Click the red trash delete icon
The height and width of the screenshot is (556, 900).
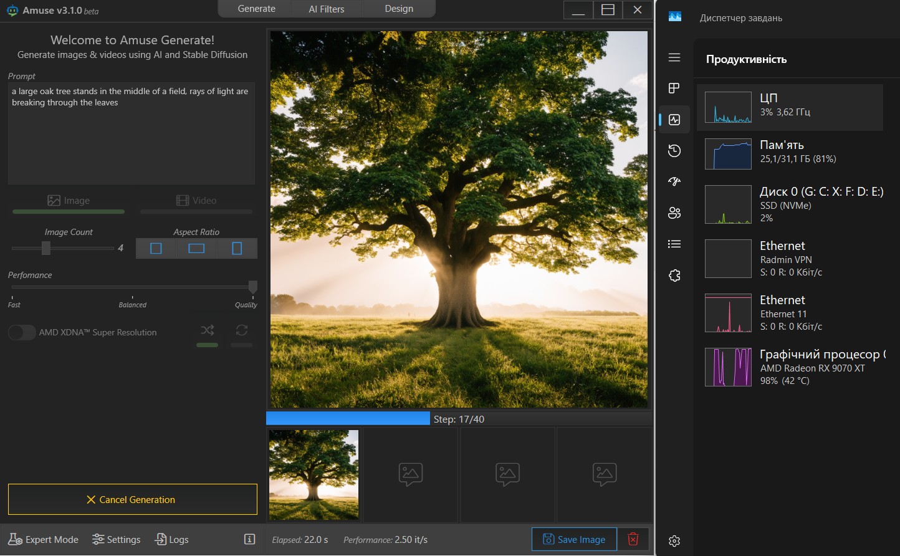(x=633, y=539)
